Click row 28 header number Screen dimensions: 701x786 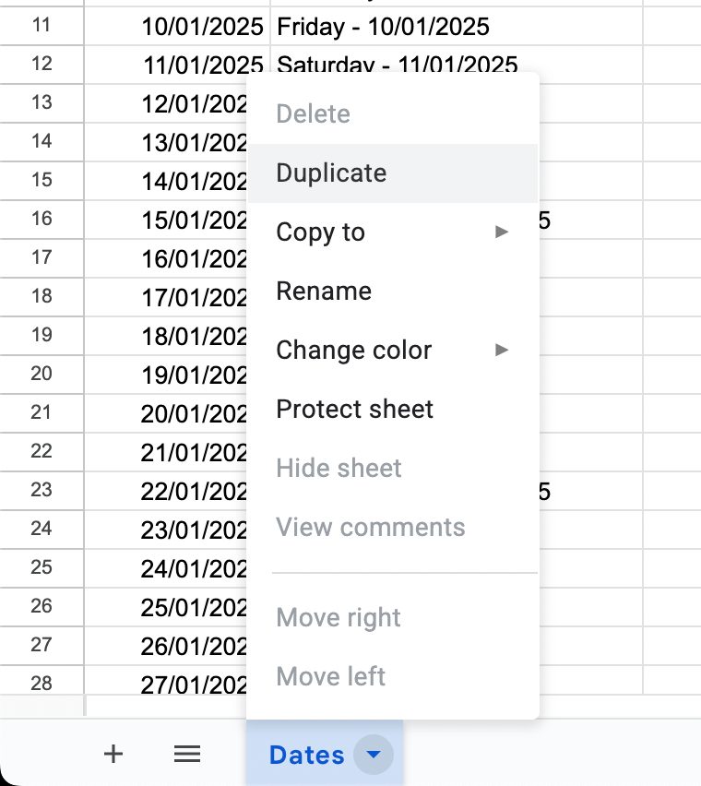pos(42,683)
